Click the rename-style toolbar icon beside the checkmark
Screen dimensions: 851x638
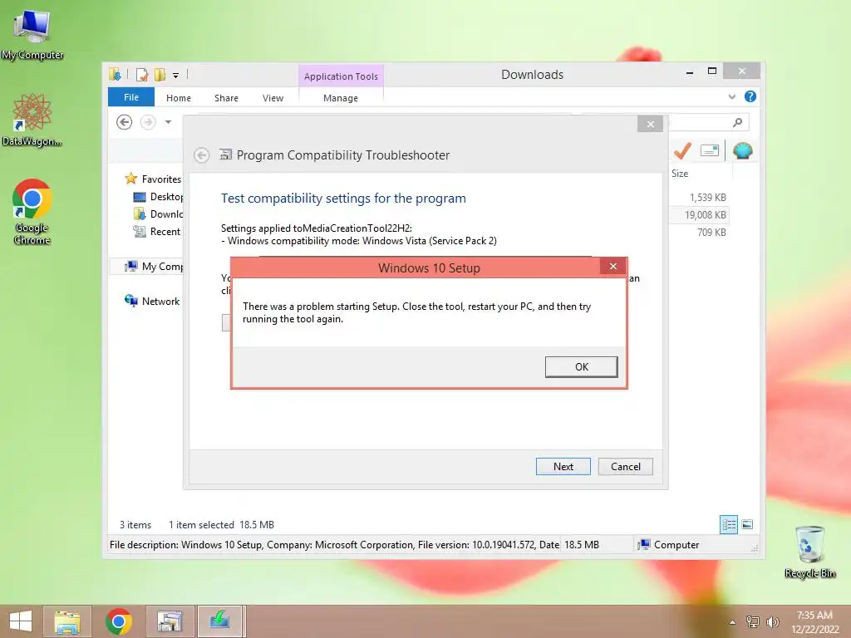(x=710, y=150)
